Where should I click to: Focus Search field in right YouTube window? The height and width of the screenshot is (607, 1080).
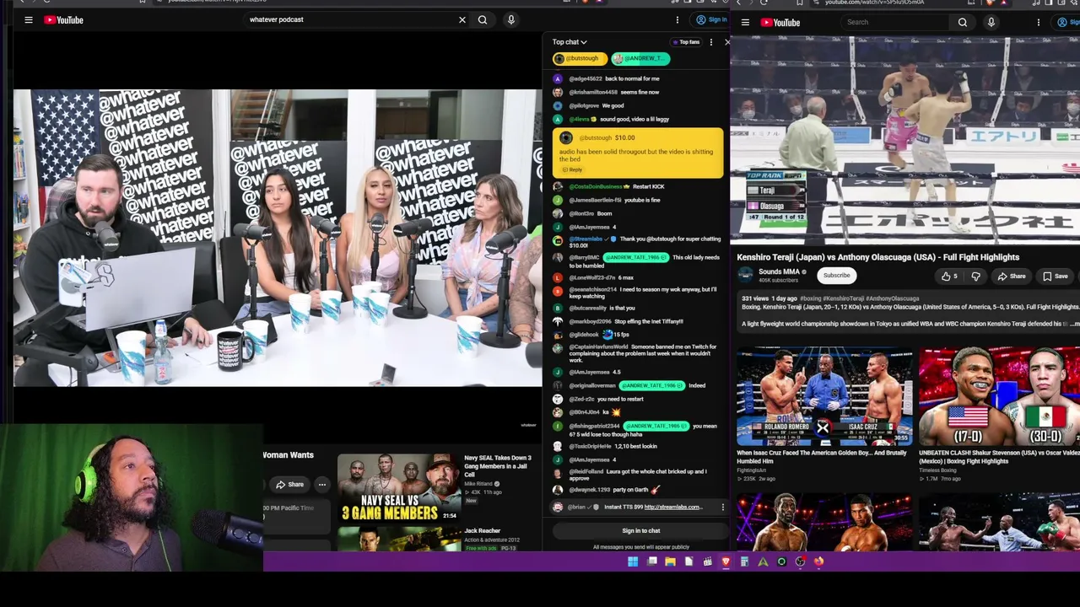pyautogui.click(x=896, y=23)
